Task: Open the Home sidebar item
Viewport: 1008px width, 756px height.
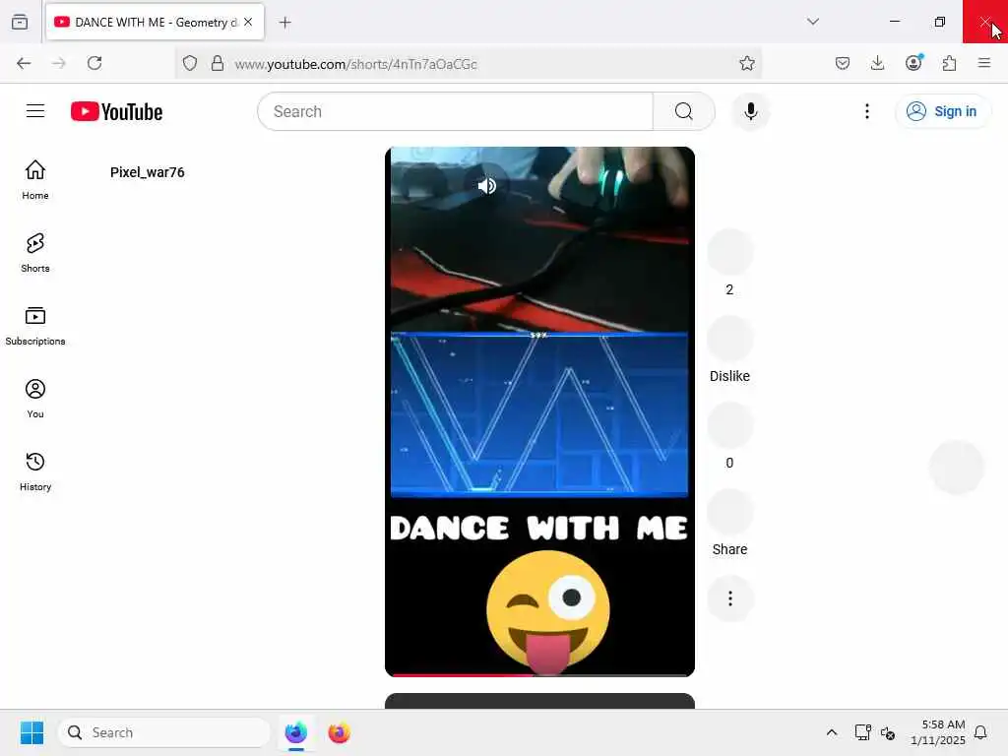Action: click(x=35, y=180)
